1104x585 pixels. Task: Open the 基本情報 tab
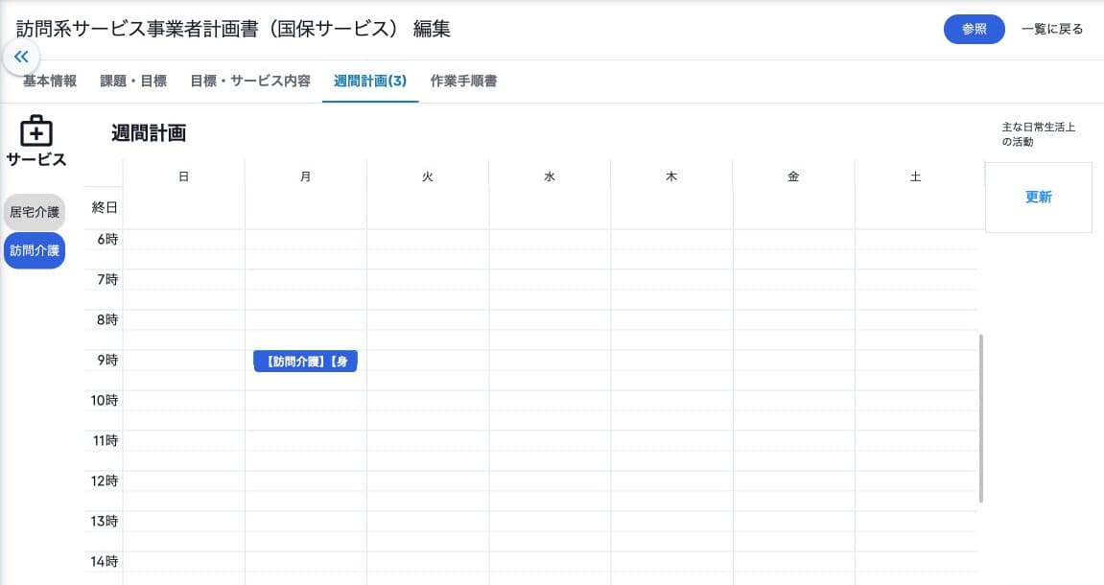(x=49, y=81)
